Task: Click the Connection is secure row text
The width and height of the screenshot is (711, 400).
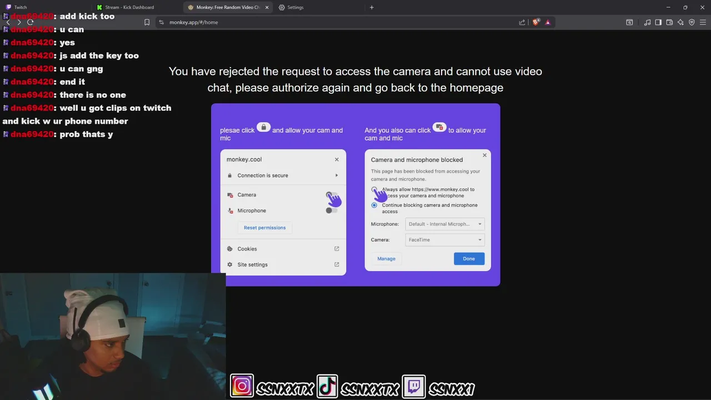Action: tap(263, 176)
